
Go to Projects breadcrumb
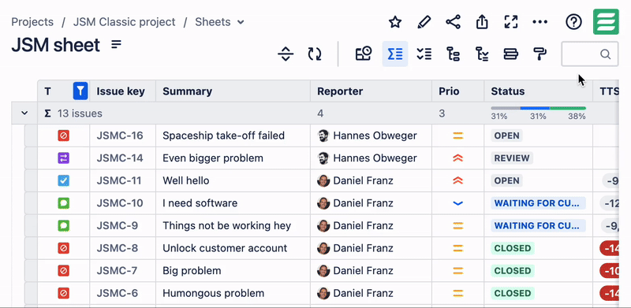(32, 22)
